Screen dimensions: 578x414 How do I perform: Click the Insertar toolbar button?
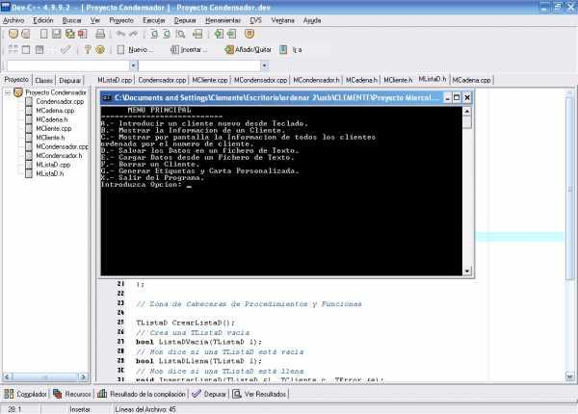189,49
